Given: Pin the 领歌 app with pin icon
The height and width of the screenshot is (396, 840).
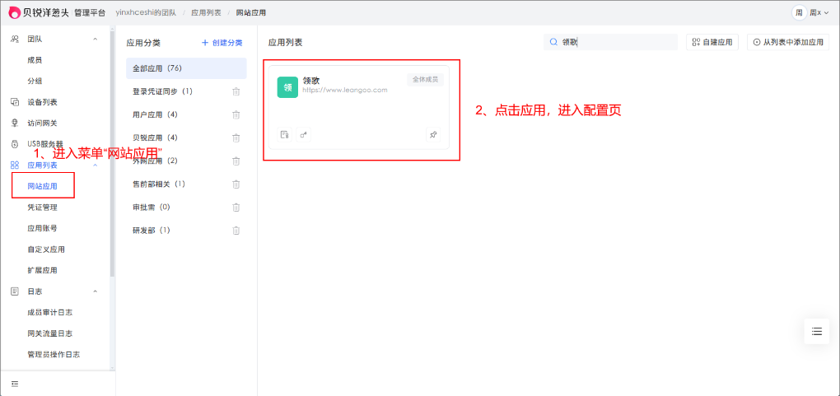Looking at the screenshot, I should [x=433, y=134].
